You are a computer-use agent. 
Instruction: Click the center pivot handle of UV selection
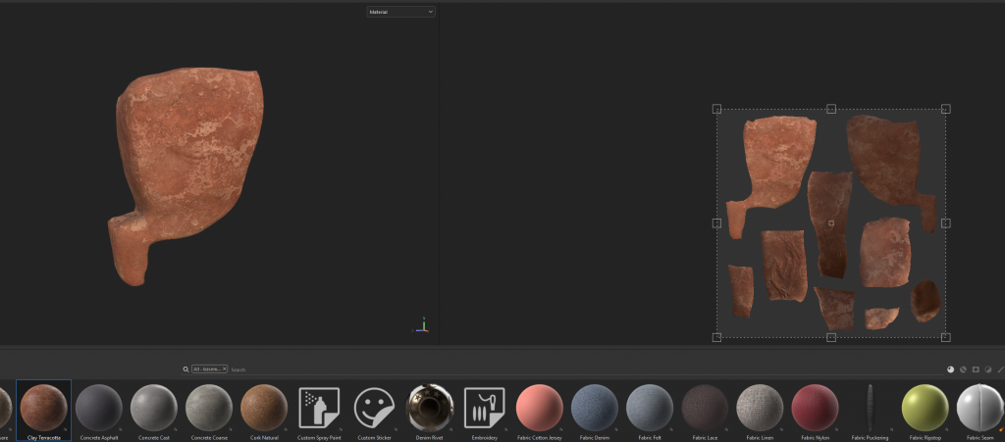[x=831, y=223]
